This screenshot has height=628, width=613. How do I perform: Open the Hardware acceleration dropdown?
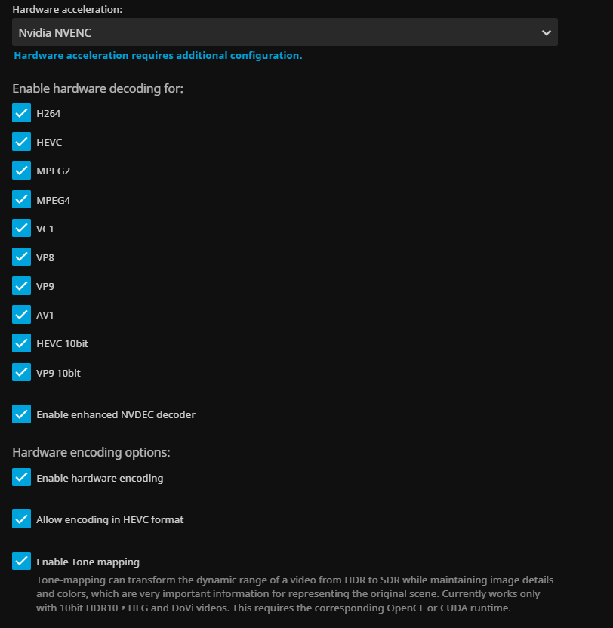[285, 32]
